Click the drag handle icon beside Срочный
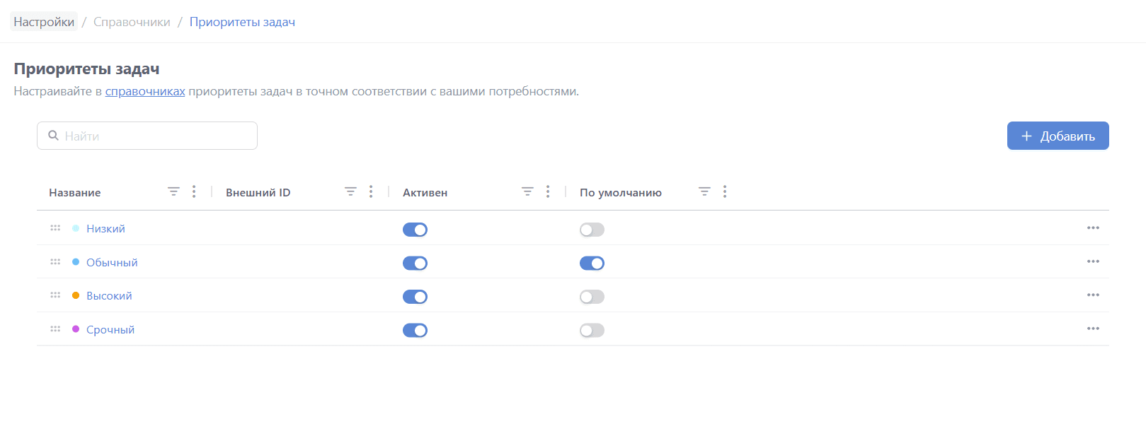 [55, 329]
